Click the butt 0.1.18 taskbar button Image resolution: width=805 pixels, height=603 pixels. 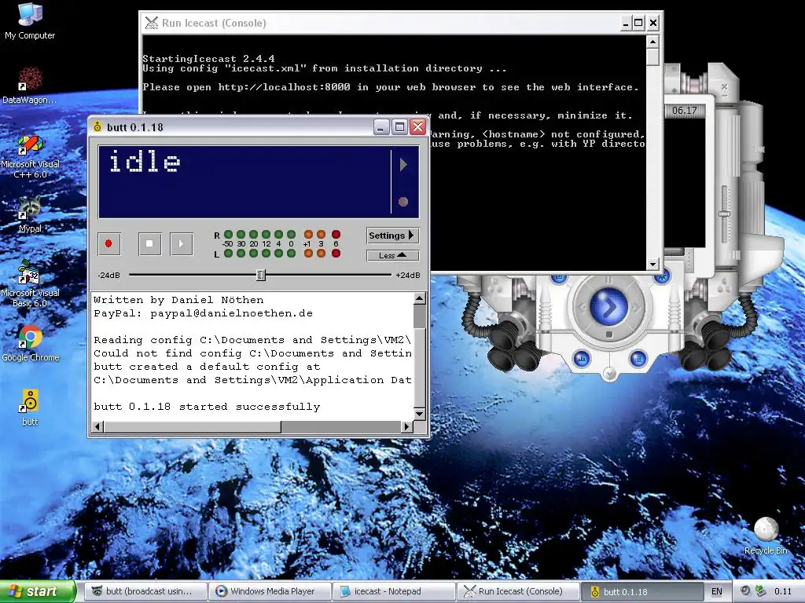(641, 591)
